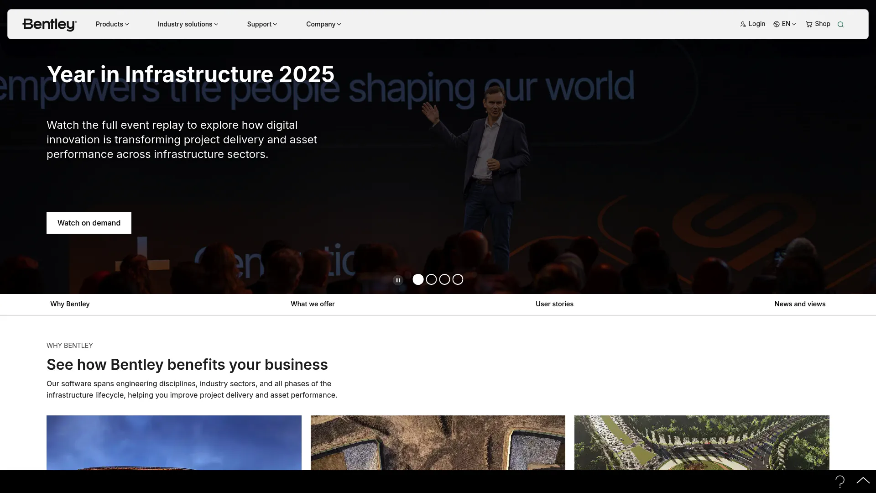Screen dimensions: 876x493
Task: Go to the What we offer tab
Action: [x=313, y=304]
